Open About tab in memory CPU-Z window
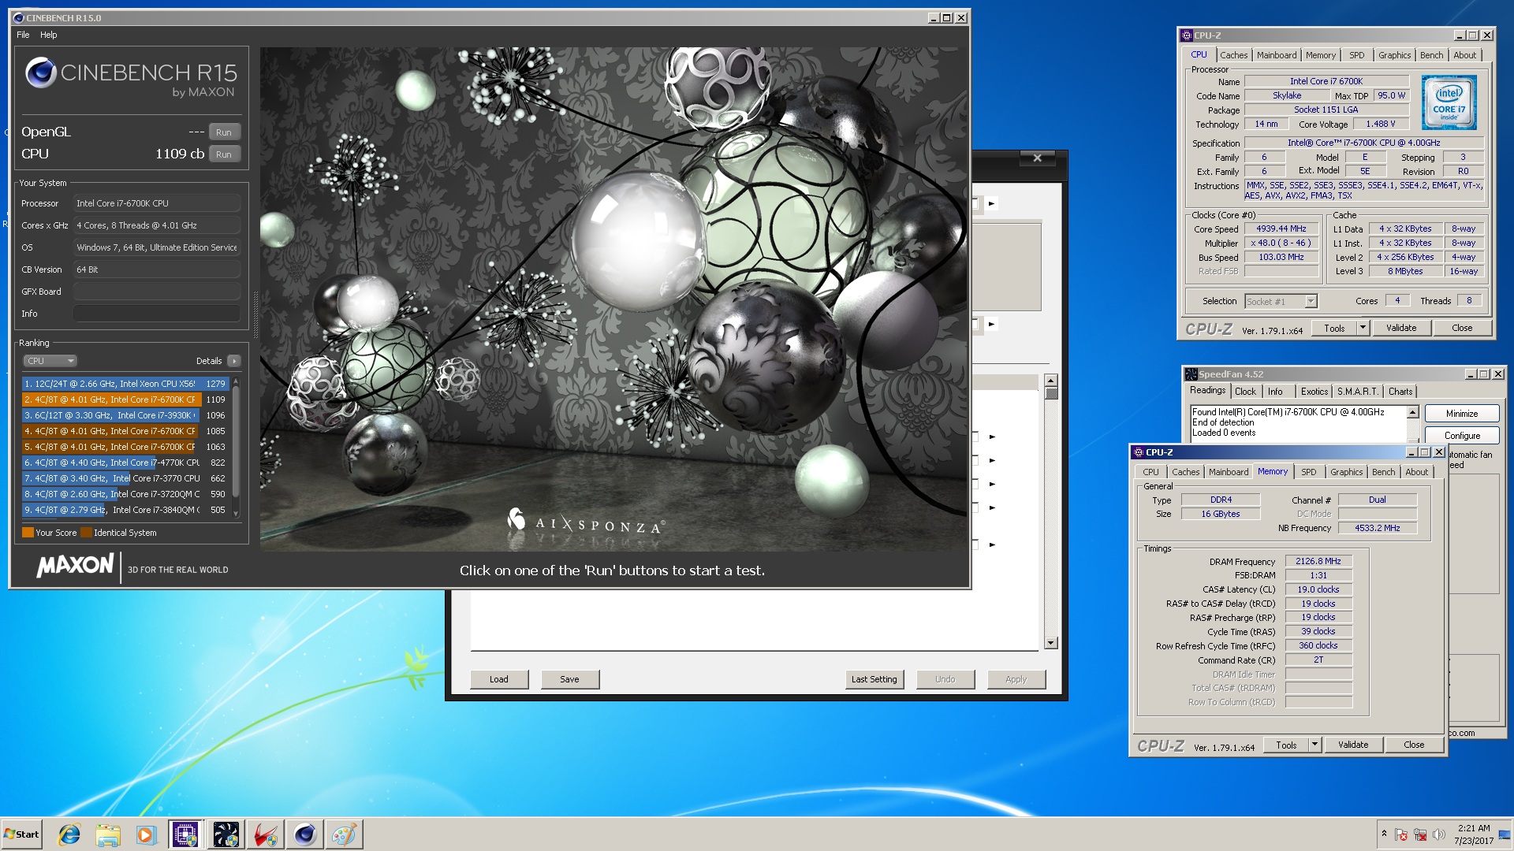 coord(1416,472)
